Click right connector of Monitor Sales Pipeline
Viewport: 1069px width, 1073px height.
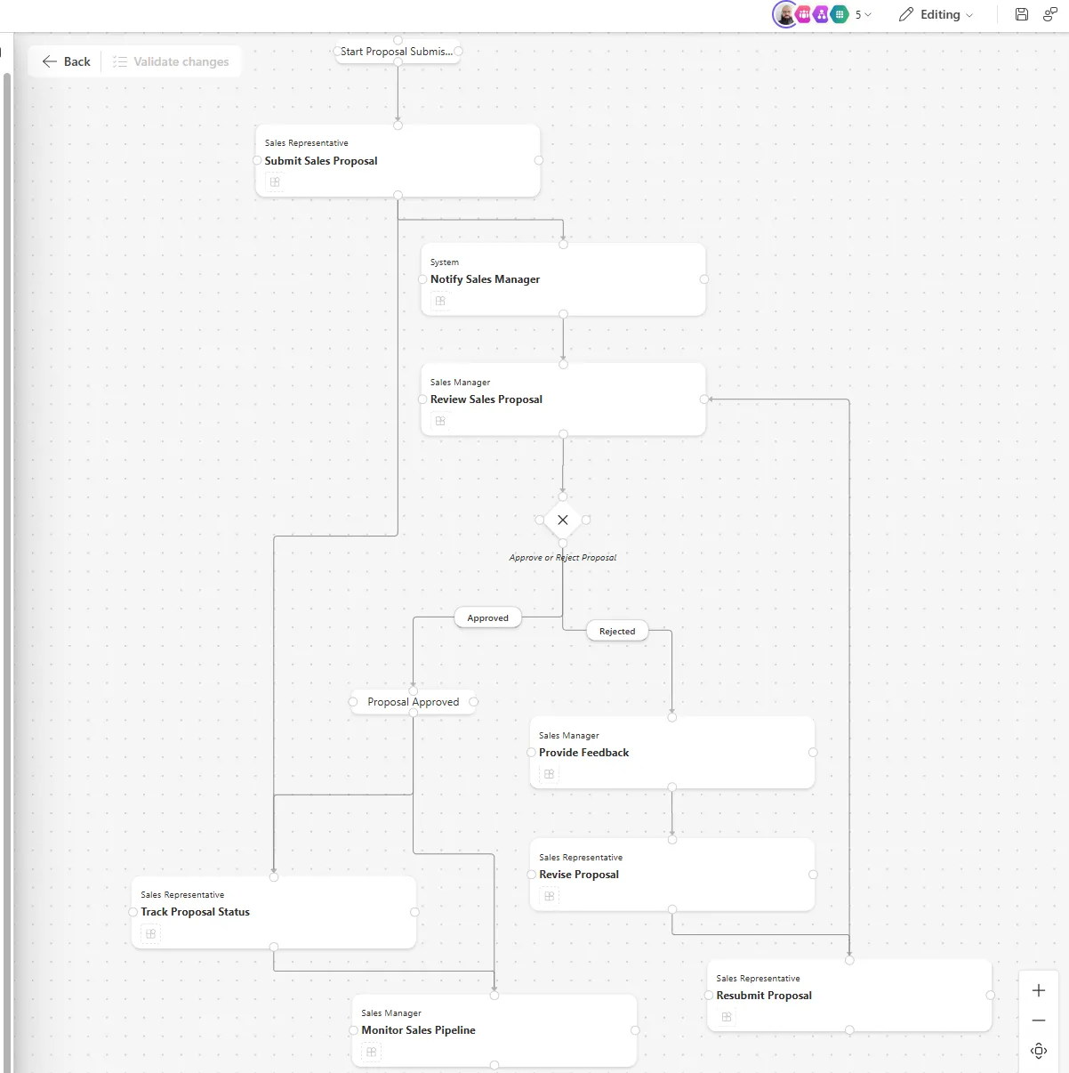click(x=635, y=1030)
